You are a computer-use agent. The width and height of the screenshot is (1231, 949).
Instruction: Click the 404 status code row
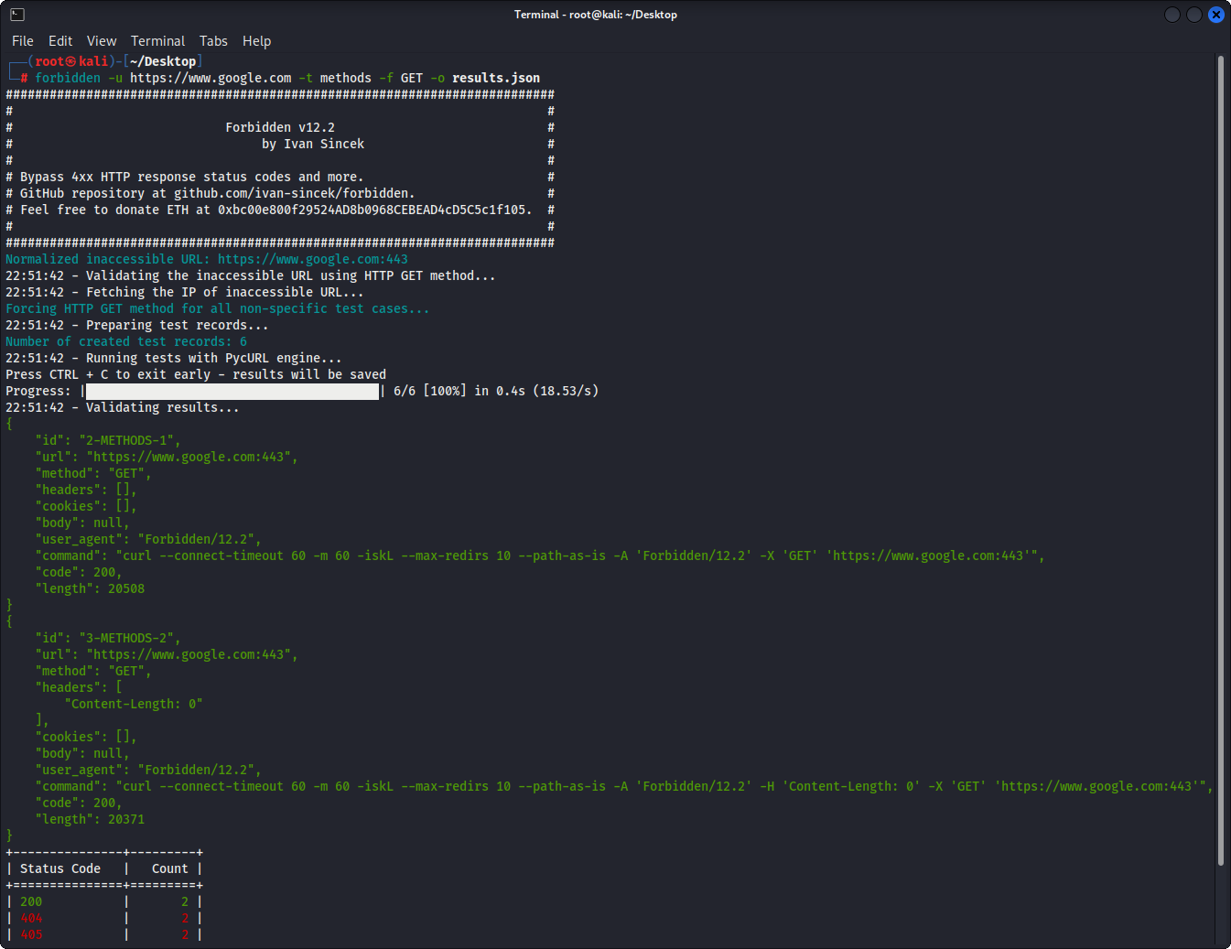coord(32,919)
